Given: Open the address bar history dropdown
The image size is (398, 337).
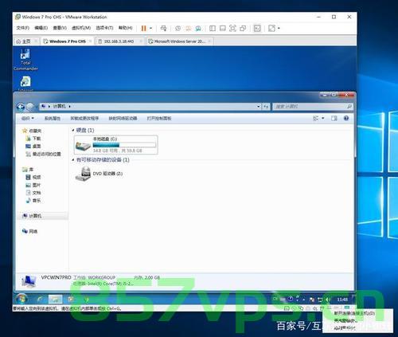Looking at the screenshot, I should tap(258, 107).
